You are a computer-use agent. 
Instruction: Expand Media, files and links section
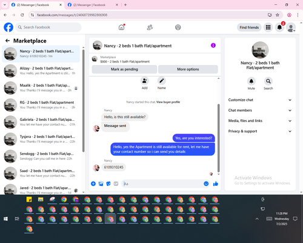pyautogui.click(x=260, y=121)
